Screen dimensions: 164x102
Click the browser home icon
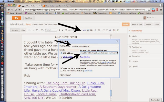[x=19, y=10]
